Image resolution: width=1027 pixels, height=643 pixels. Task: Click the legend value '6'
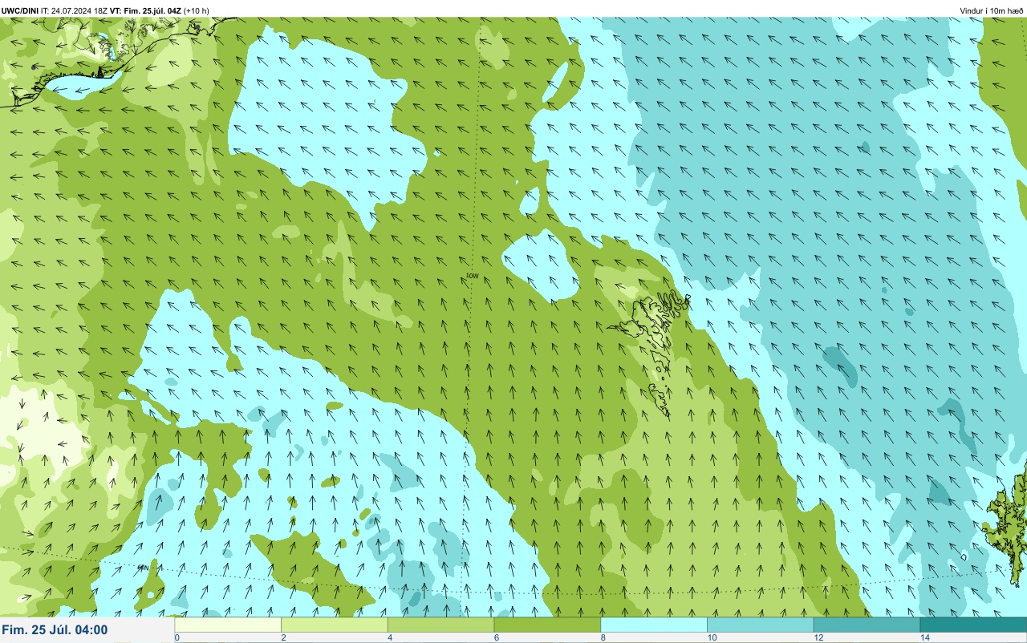[x=497, y=638]
